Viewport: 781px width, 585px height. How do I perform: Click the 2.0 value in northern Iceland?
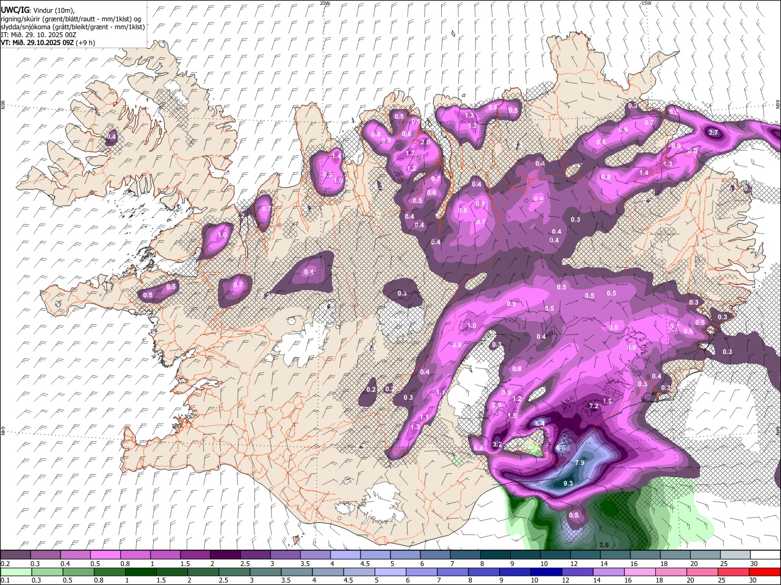[x=425, y=142]
